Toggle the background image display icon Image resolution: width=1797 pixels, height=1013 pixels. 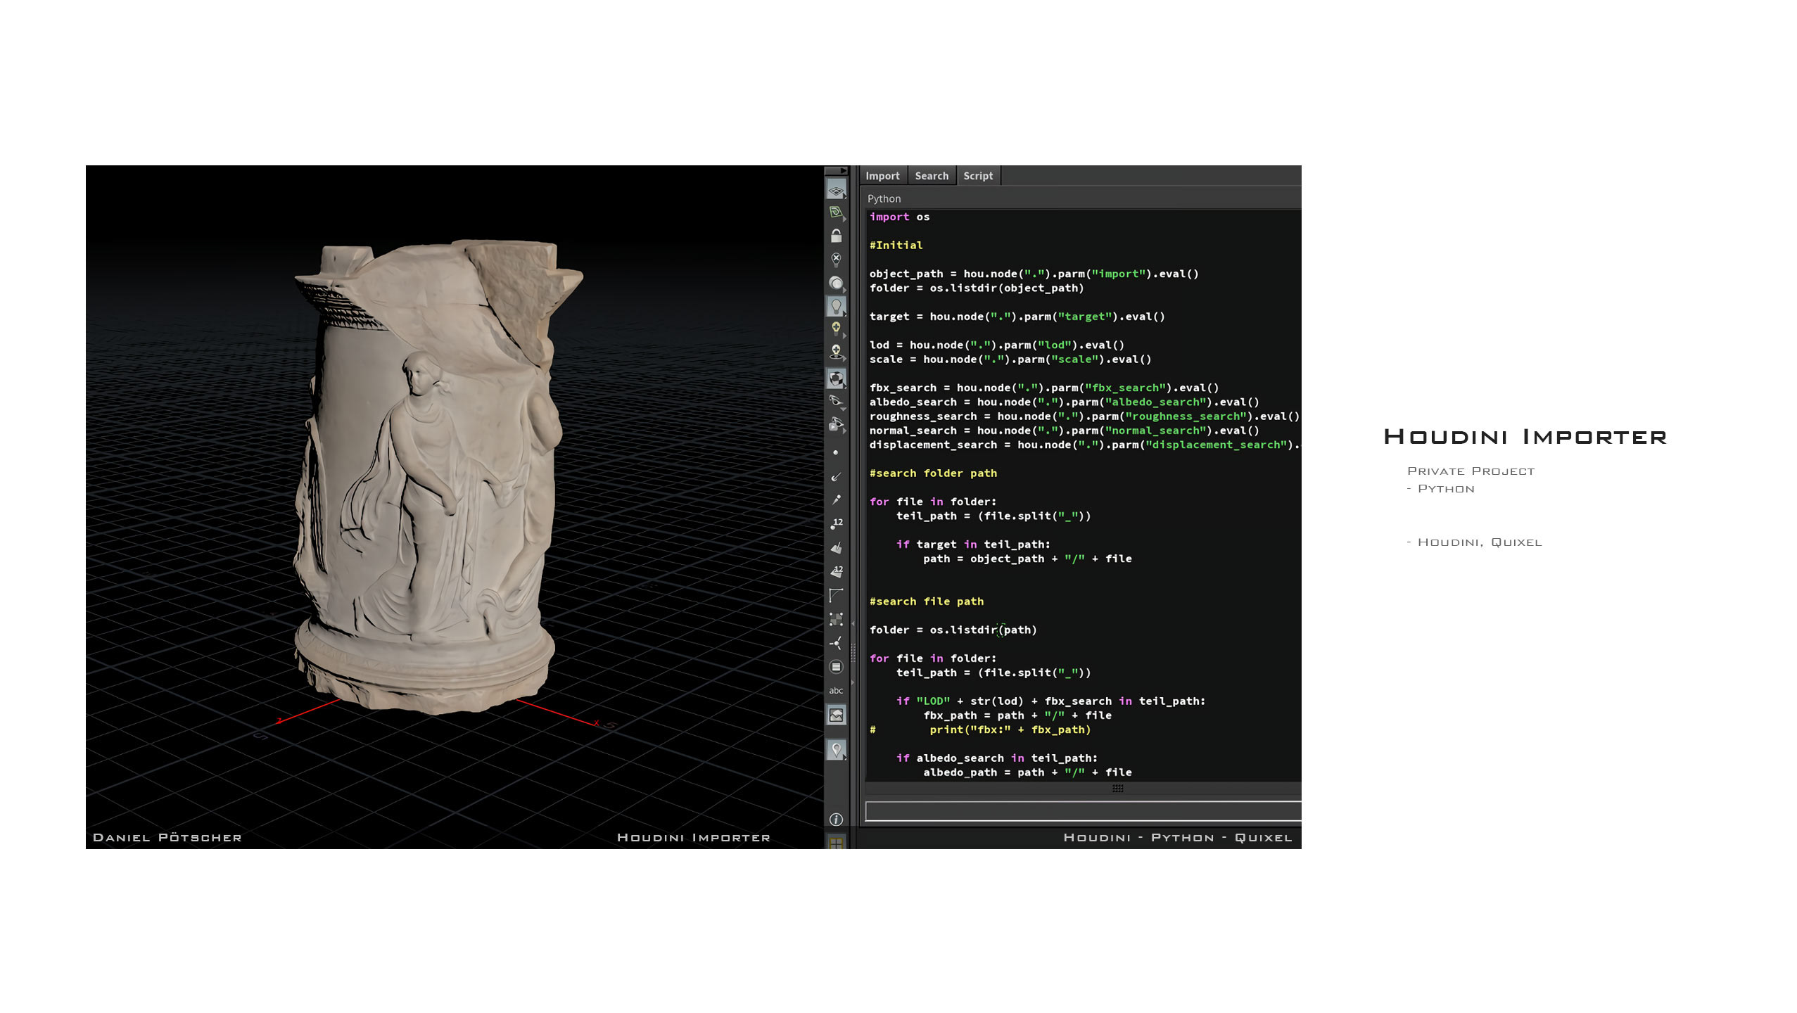(x=836, y=715)
